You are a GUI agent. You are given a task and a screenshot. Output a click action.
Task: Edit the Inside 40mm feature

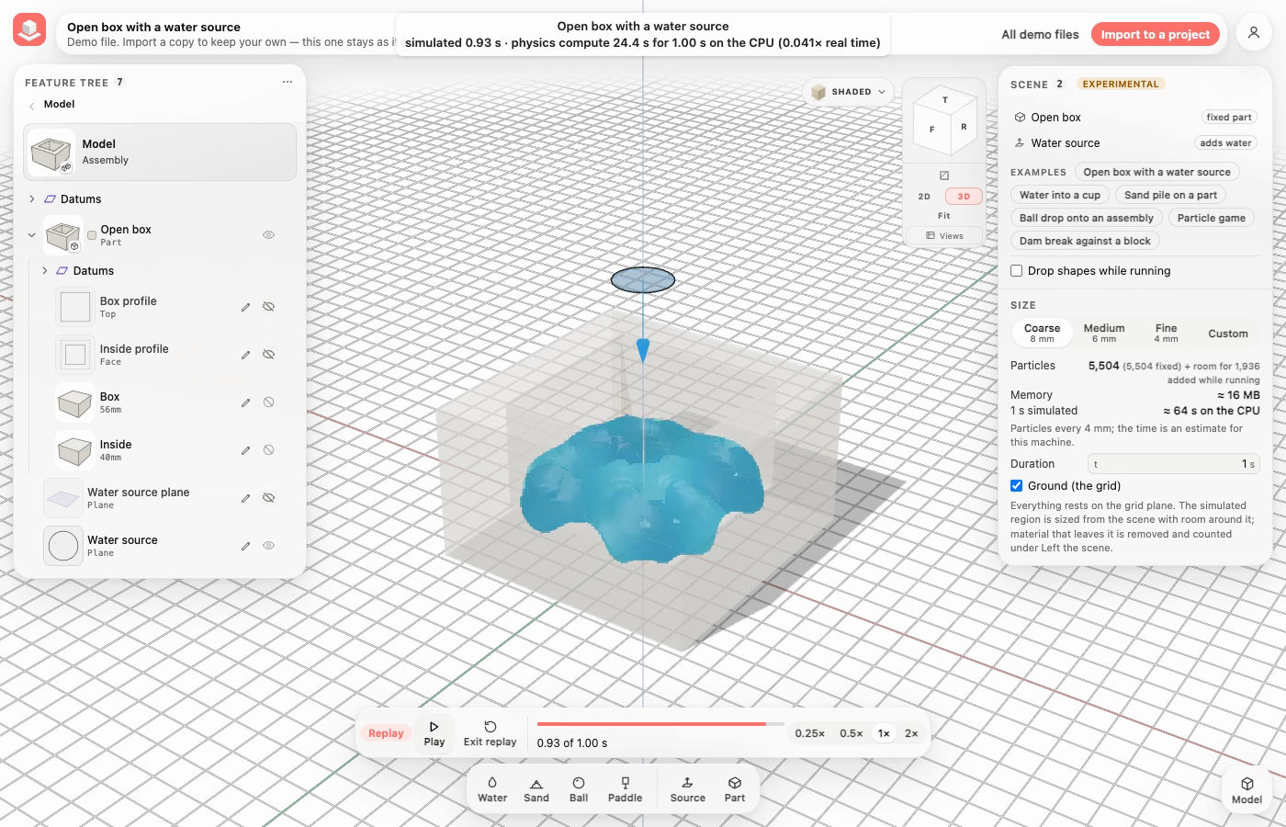[245, 450]
